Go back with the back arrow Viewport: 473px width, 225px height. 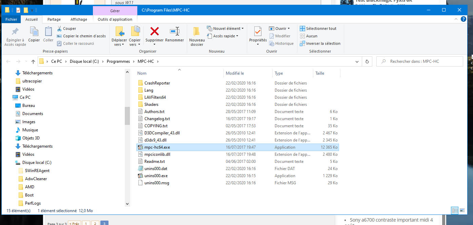pyautogui.click(x=8, y=61)
